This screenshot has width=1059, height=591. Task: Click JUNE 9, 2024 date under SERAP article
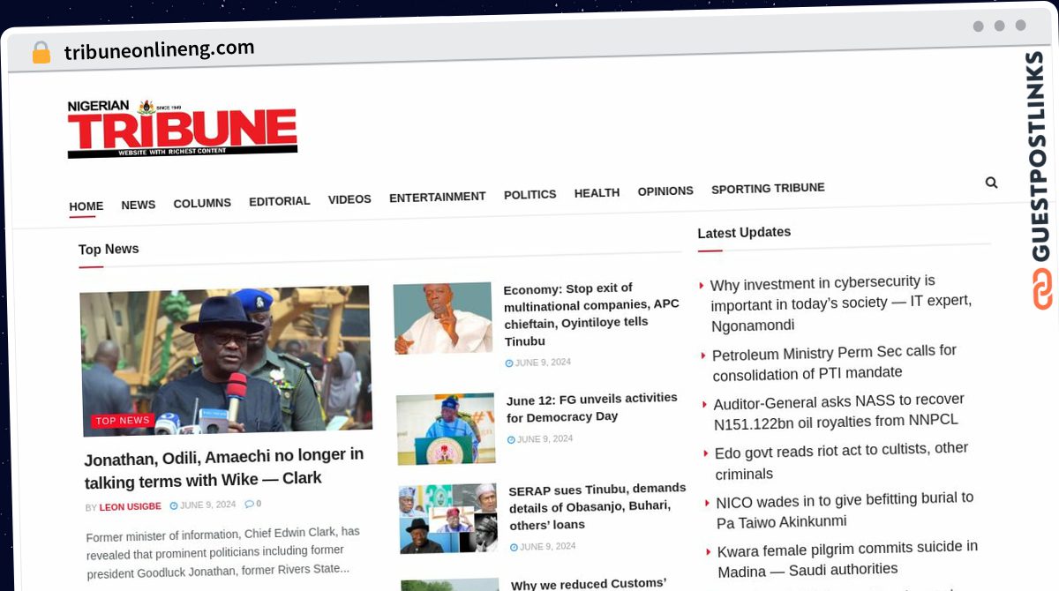click(x=548, y=546)
